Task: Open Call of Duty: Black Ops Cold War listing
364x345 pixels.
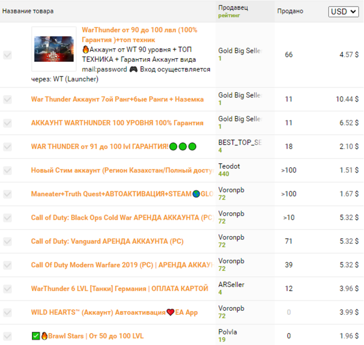Action: point(122,218)
